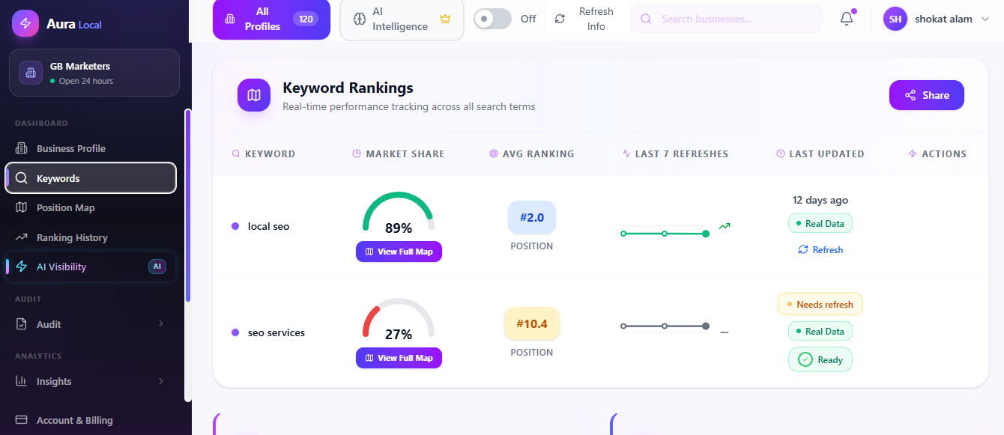Click the 120 profiles count badge
The width and height of the screenshot is (1004, 435).
(x=306, y=19)
